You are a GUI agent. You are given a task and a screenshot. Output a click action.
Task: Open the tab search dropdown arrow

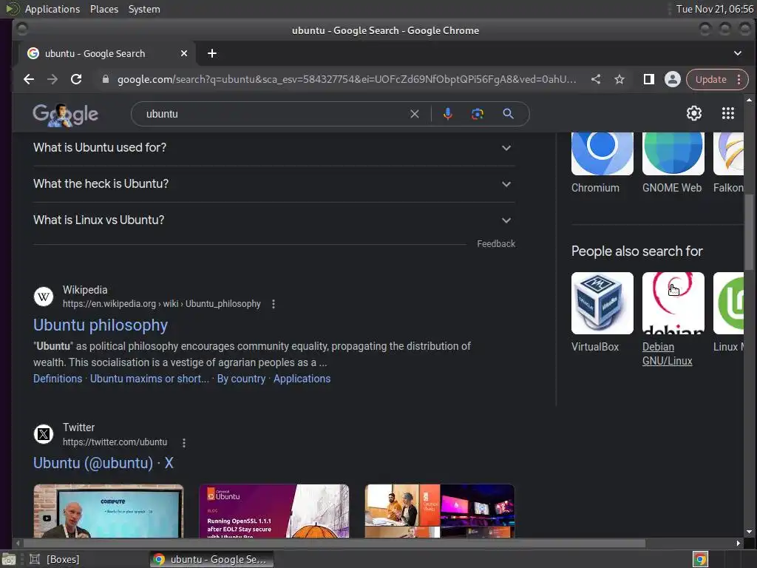(738, 53)
